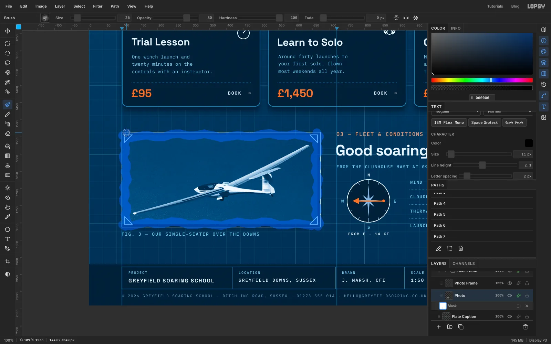
Task: Lock the Photo layer
Action: click(x=527, y=295)
